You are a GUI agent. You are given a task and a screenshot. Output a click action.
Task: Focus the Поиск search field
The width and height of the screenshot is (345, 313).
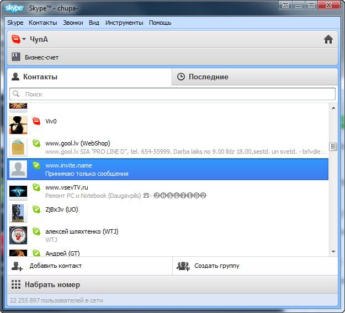tap(172, 94)
